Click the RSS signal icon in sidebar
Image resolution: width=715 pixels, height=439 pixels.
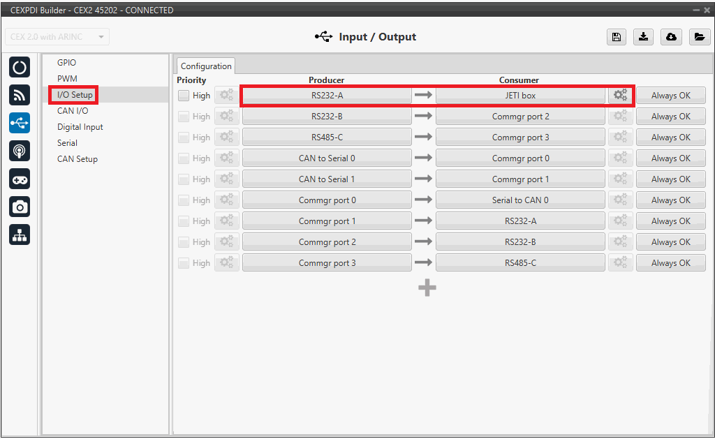(x=20, y=96)
